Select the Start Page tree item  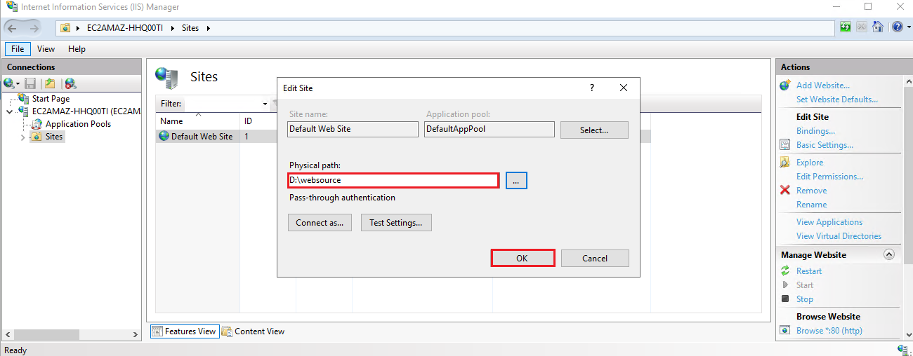(51, 99)
